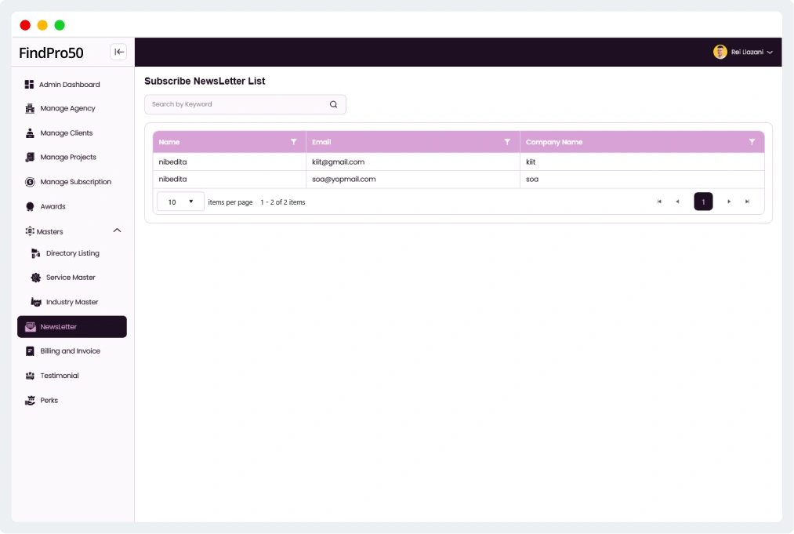Image resolution: width=794 pixels, height=534 pixels.
Task: Expand the user menu chevron by Rei Llazani
Action: [x=770, y=53]
